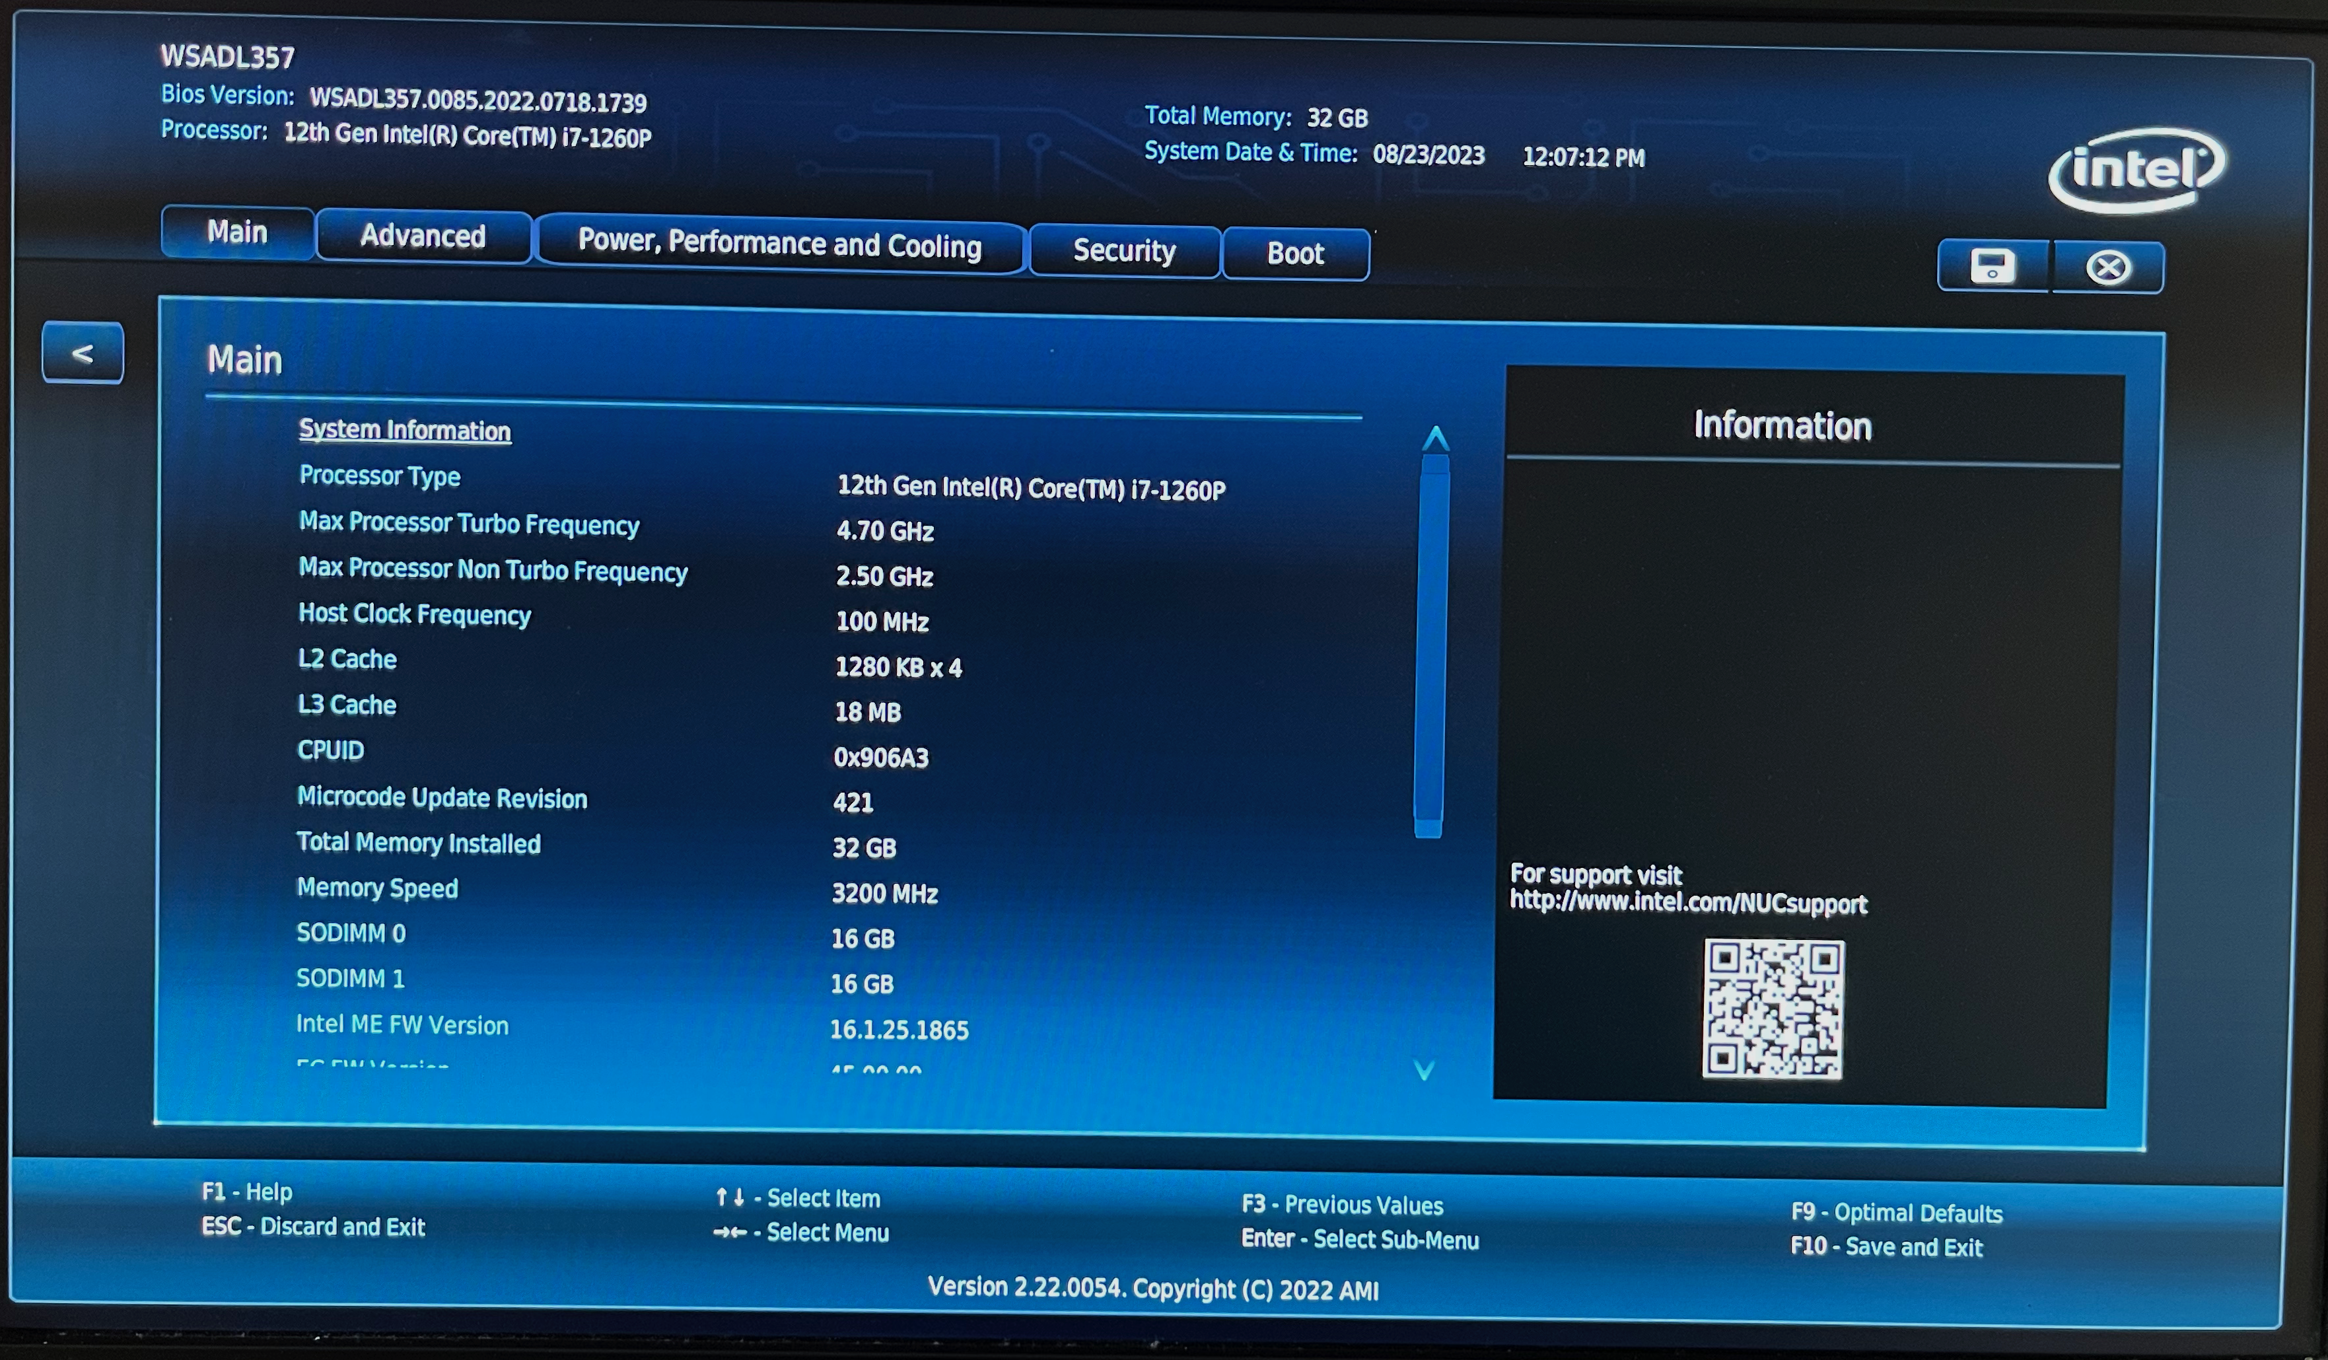Click the 12:07:12 PM time value

(1584, 156)
